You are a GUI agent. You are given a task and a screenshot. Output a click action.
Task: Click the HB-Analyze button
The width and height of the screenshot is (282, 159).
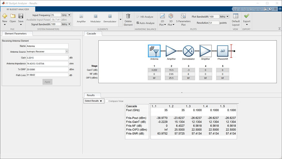(x=145, y=17)
